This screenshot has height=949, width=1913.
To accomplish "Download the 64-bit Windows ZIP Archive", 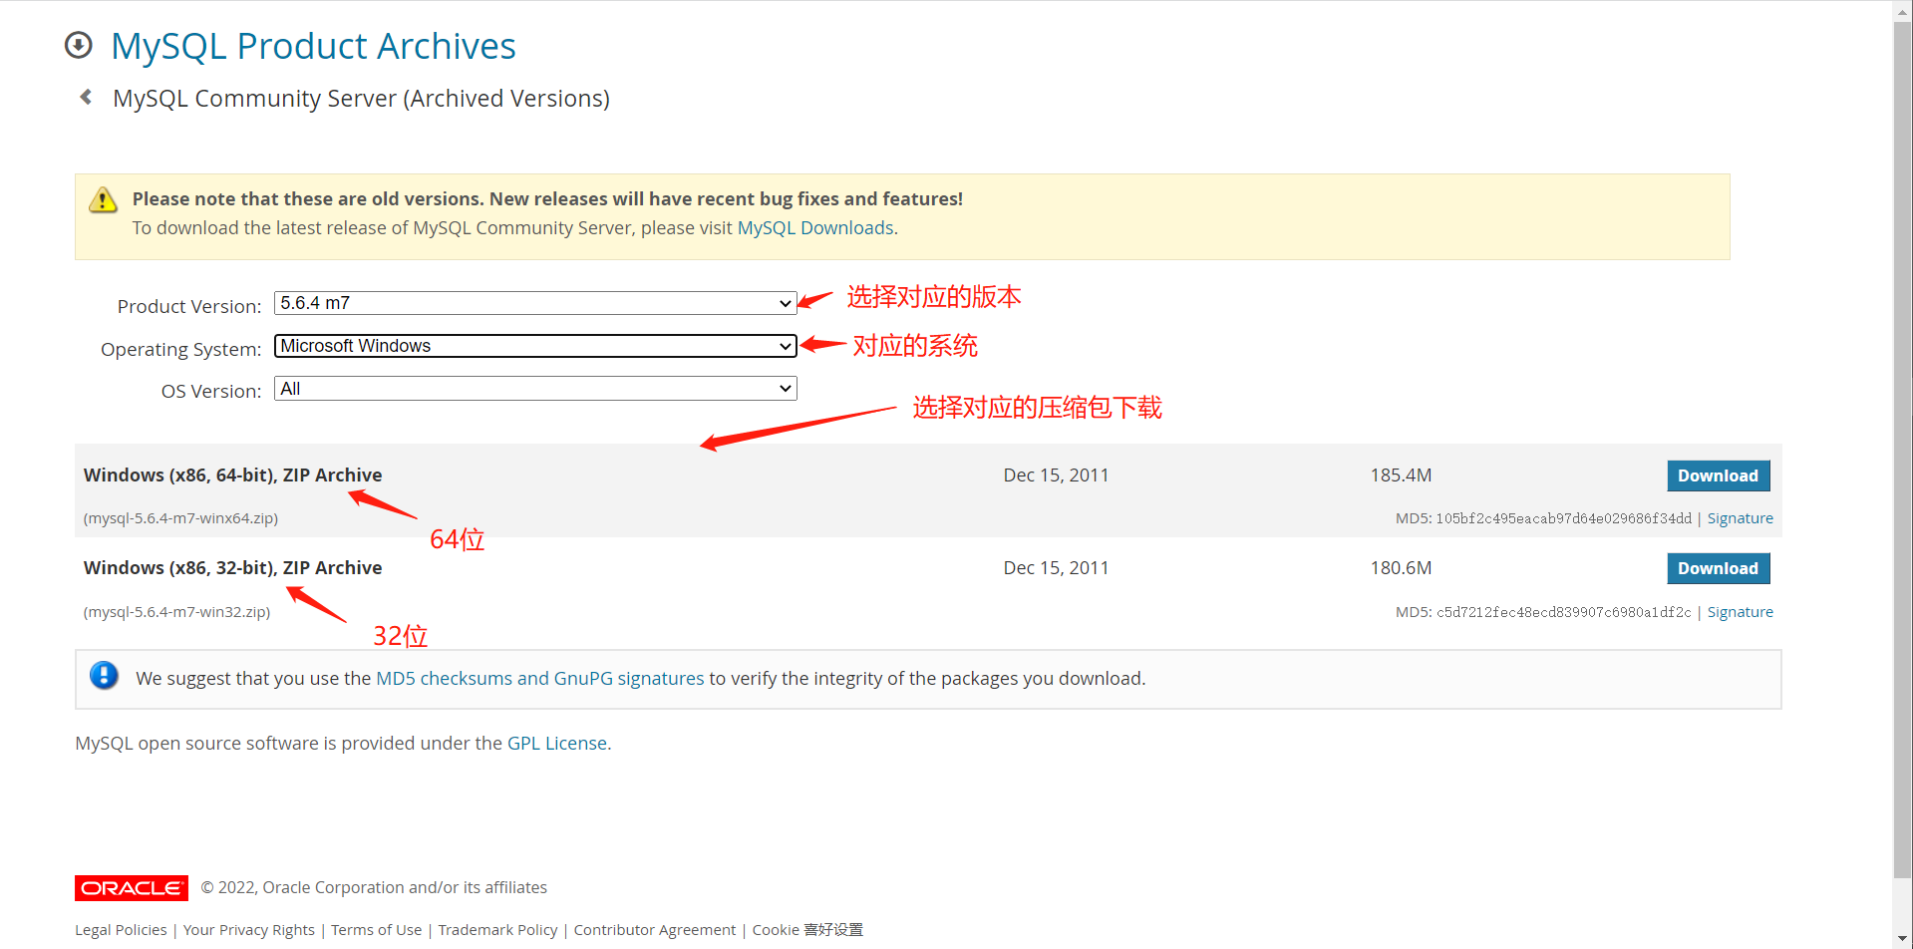I will coord(1719,475).
